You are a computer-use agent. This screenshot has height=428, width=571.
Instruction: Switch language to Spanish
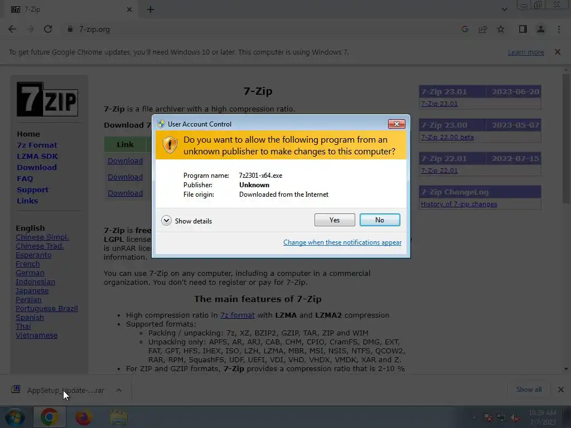pyautogui.click(x=30, y=317)
